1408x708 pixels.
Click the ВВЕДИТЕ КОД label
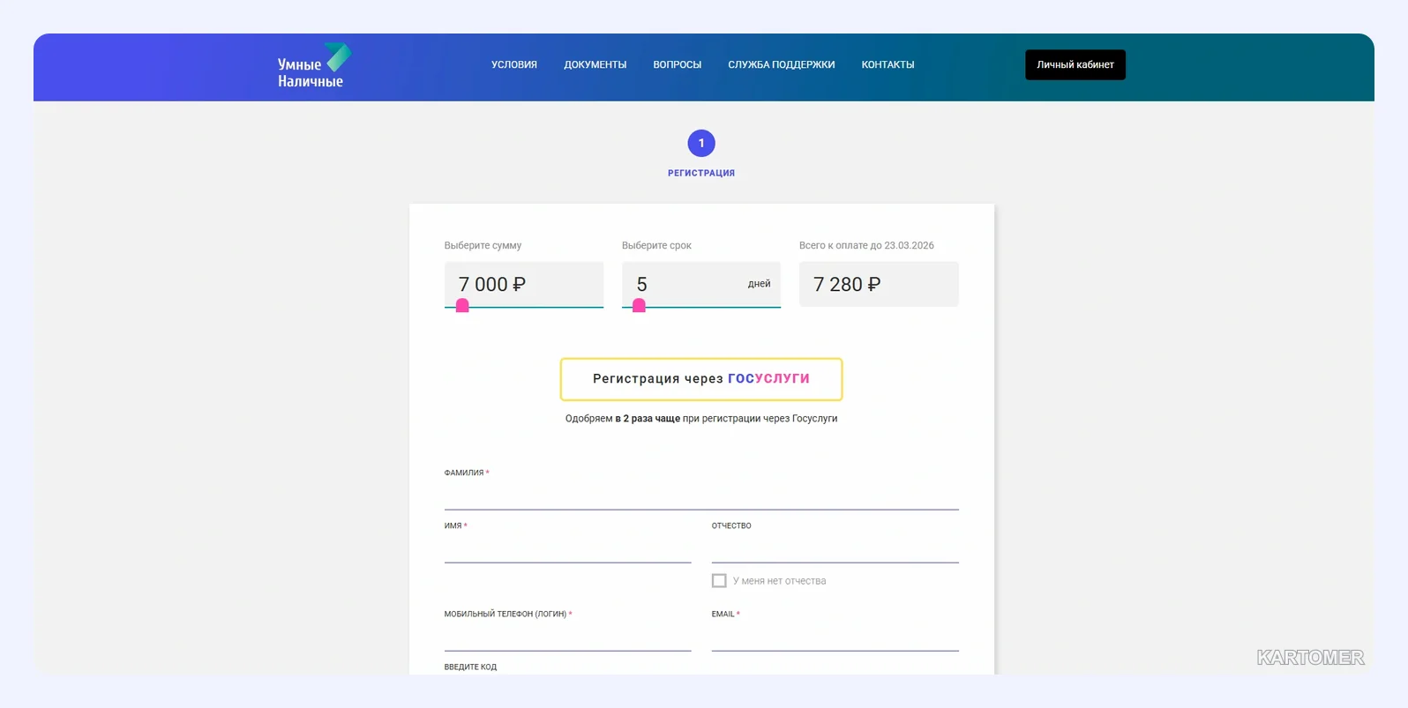click(470, 667)
